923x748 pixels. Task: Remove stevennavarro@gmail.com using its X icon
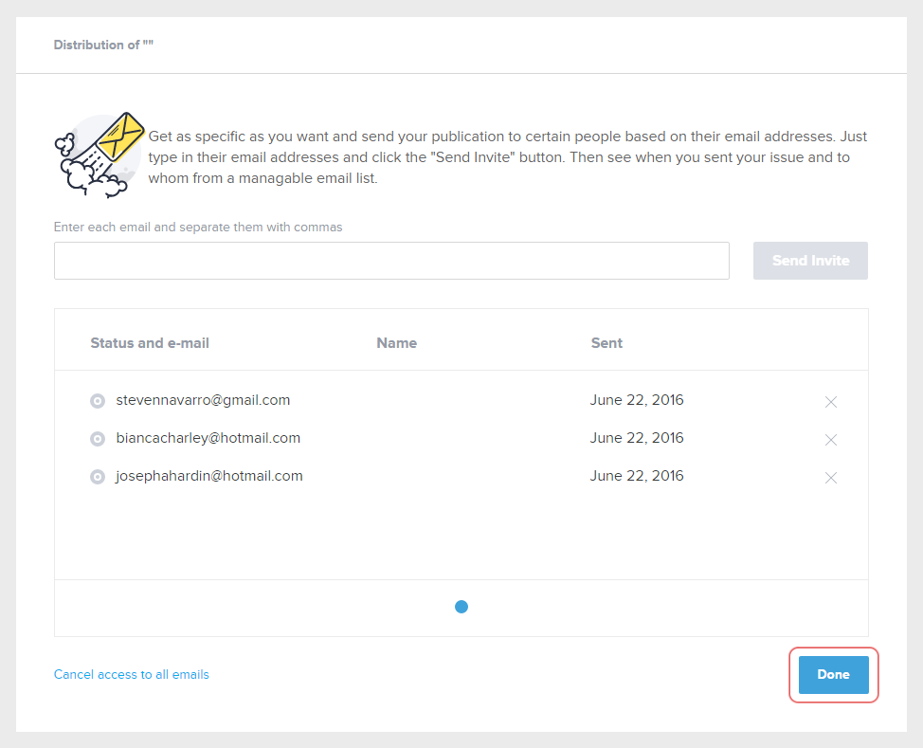pyautogui.click(x=831, y=402)
